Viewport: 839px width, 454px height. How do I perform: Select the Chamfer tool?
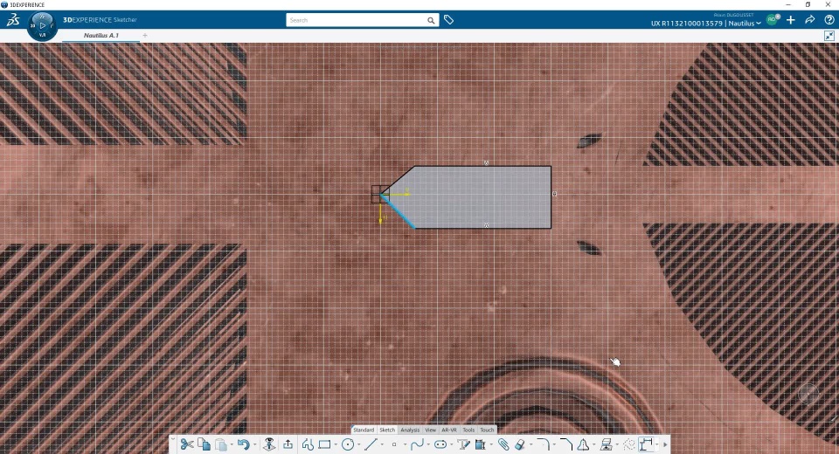566,444
